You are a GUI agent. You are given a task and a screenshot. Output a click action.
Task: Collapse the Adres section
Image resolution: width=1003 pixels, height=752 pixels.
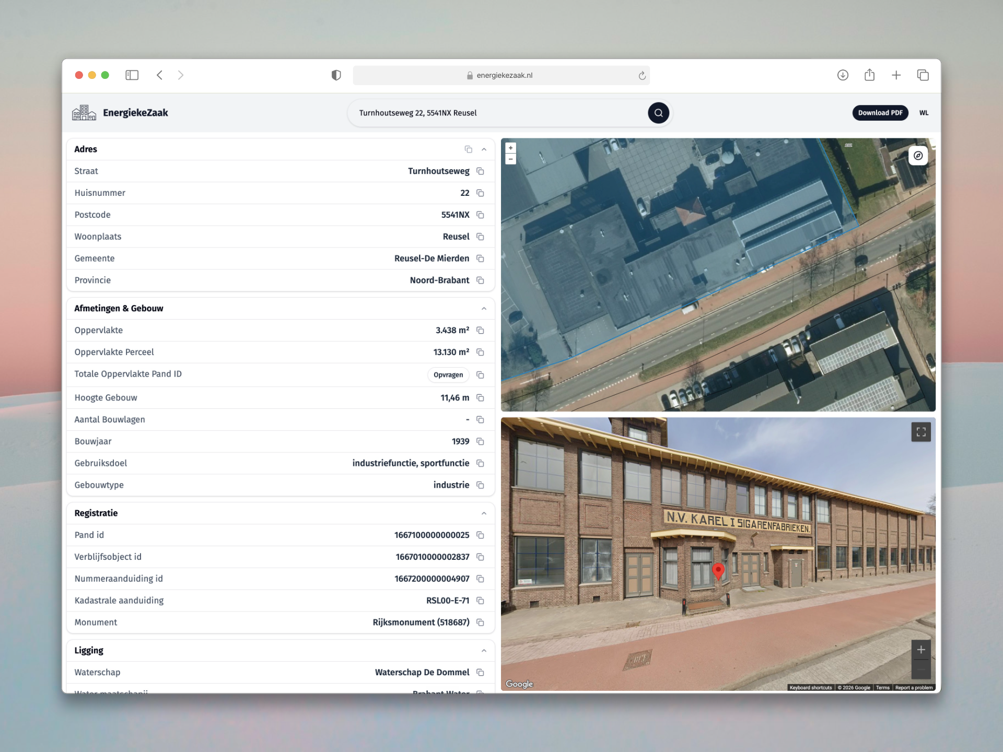[484, 149]
